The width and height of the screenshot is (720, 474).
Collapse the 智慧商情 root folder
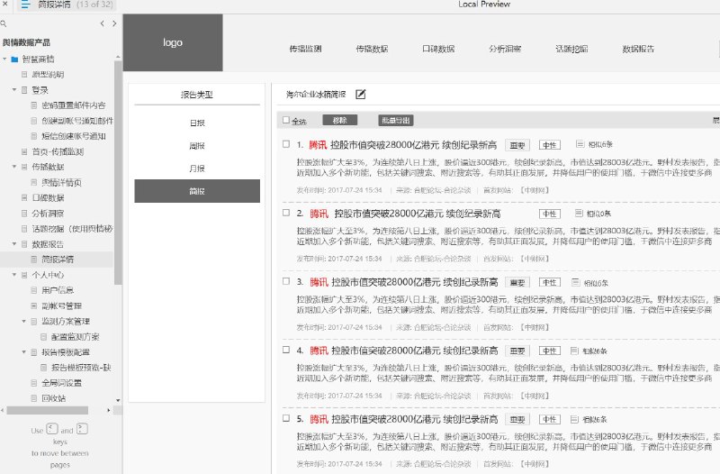point(4,59)
